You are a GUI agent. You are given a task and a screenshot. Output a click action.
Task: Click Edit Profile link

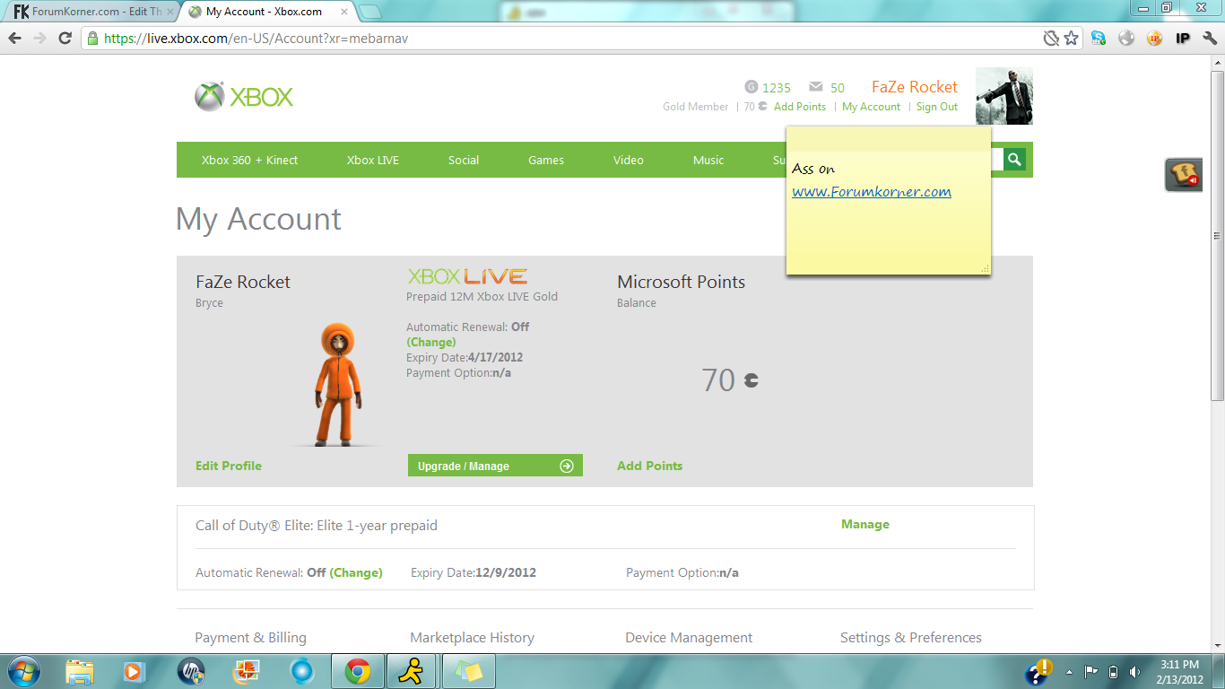click(229, 466)
